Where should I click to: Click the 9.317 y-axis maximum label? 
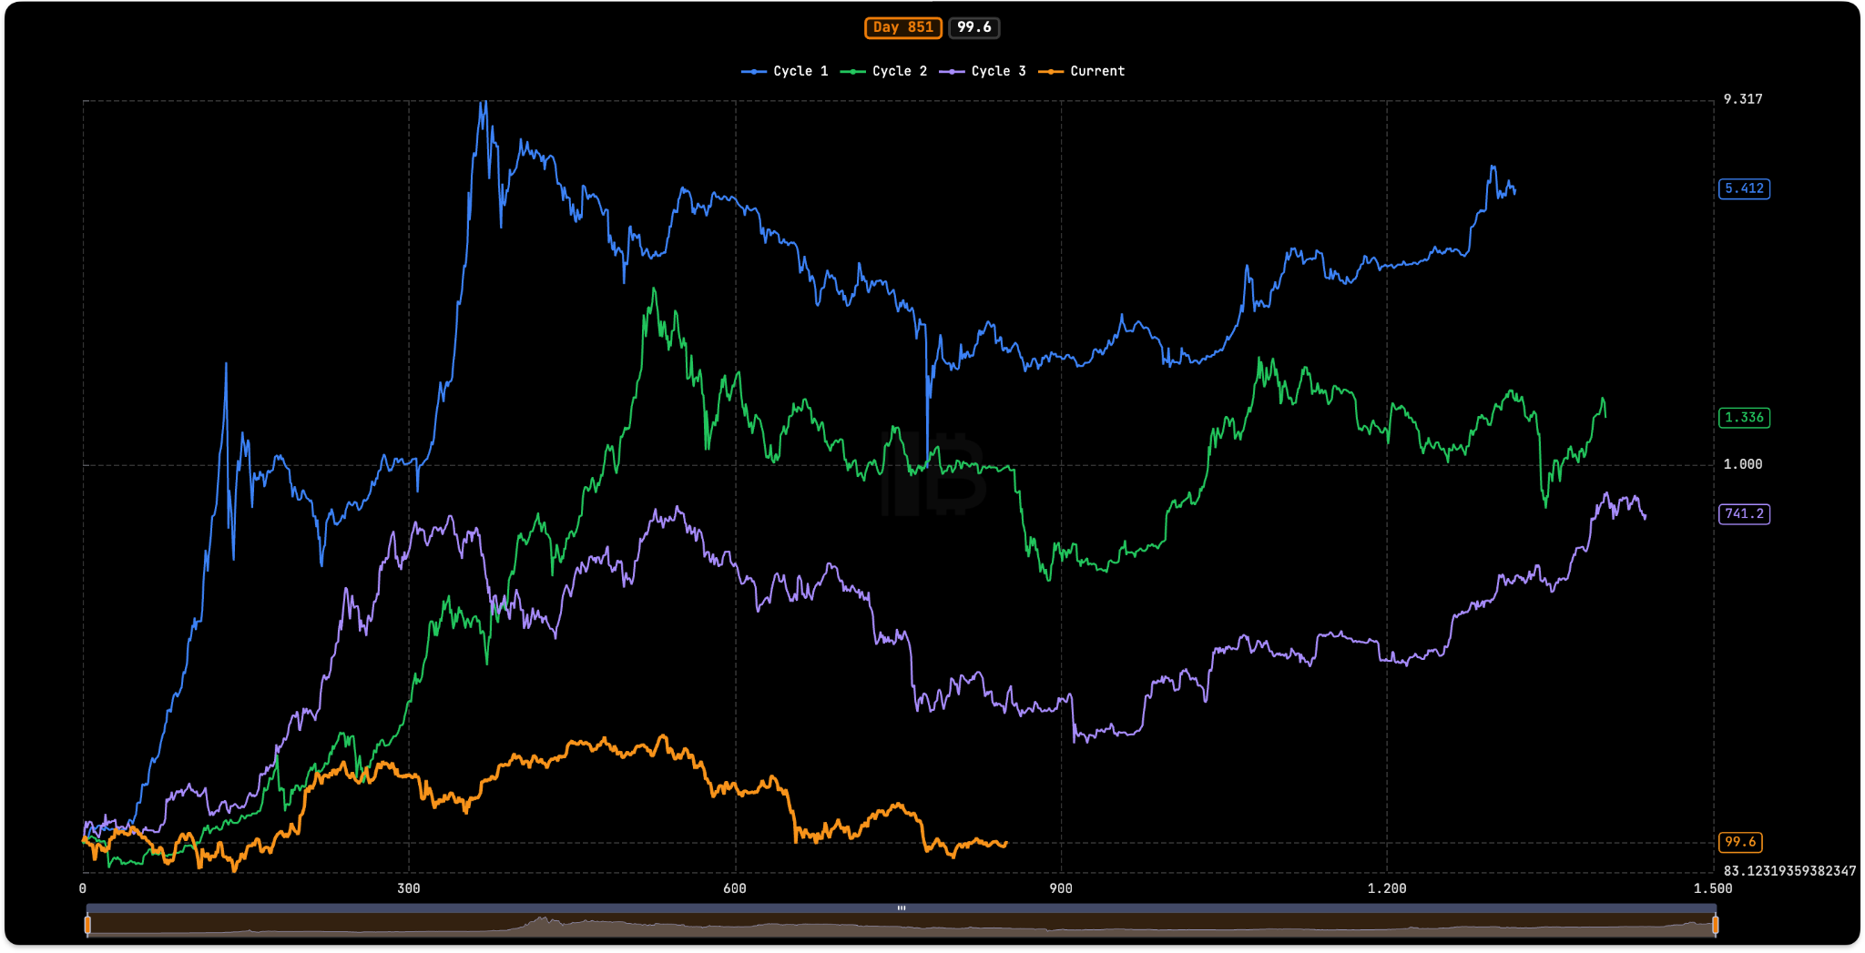pos(1743,99)
